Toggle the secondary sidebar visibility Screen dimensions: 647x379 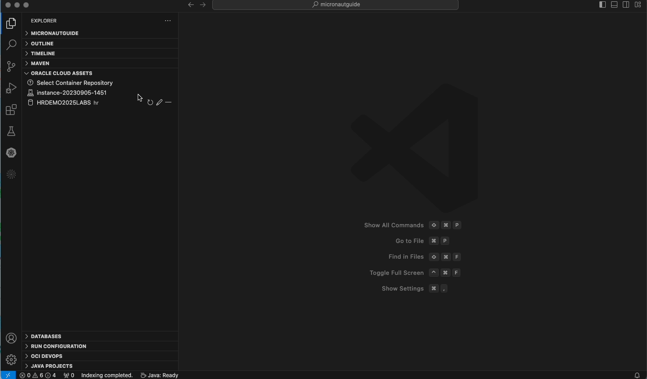point(626,4)
